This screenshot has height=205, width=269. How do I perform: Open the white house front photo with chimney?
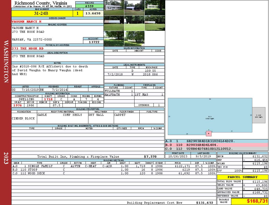pos(114,8)
